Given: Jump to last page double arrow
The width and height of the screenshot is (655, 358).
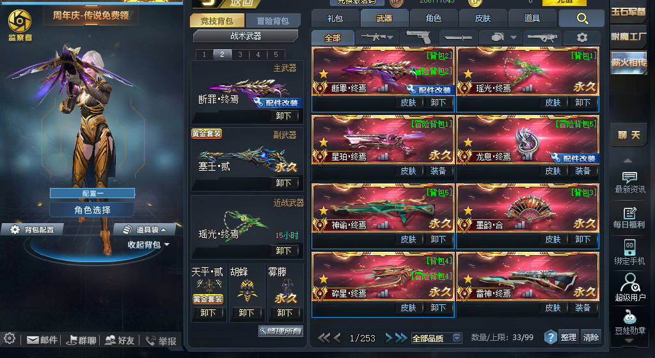Looking at the screenshot, I should point(402,338).
